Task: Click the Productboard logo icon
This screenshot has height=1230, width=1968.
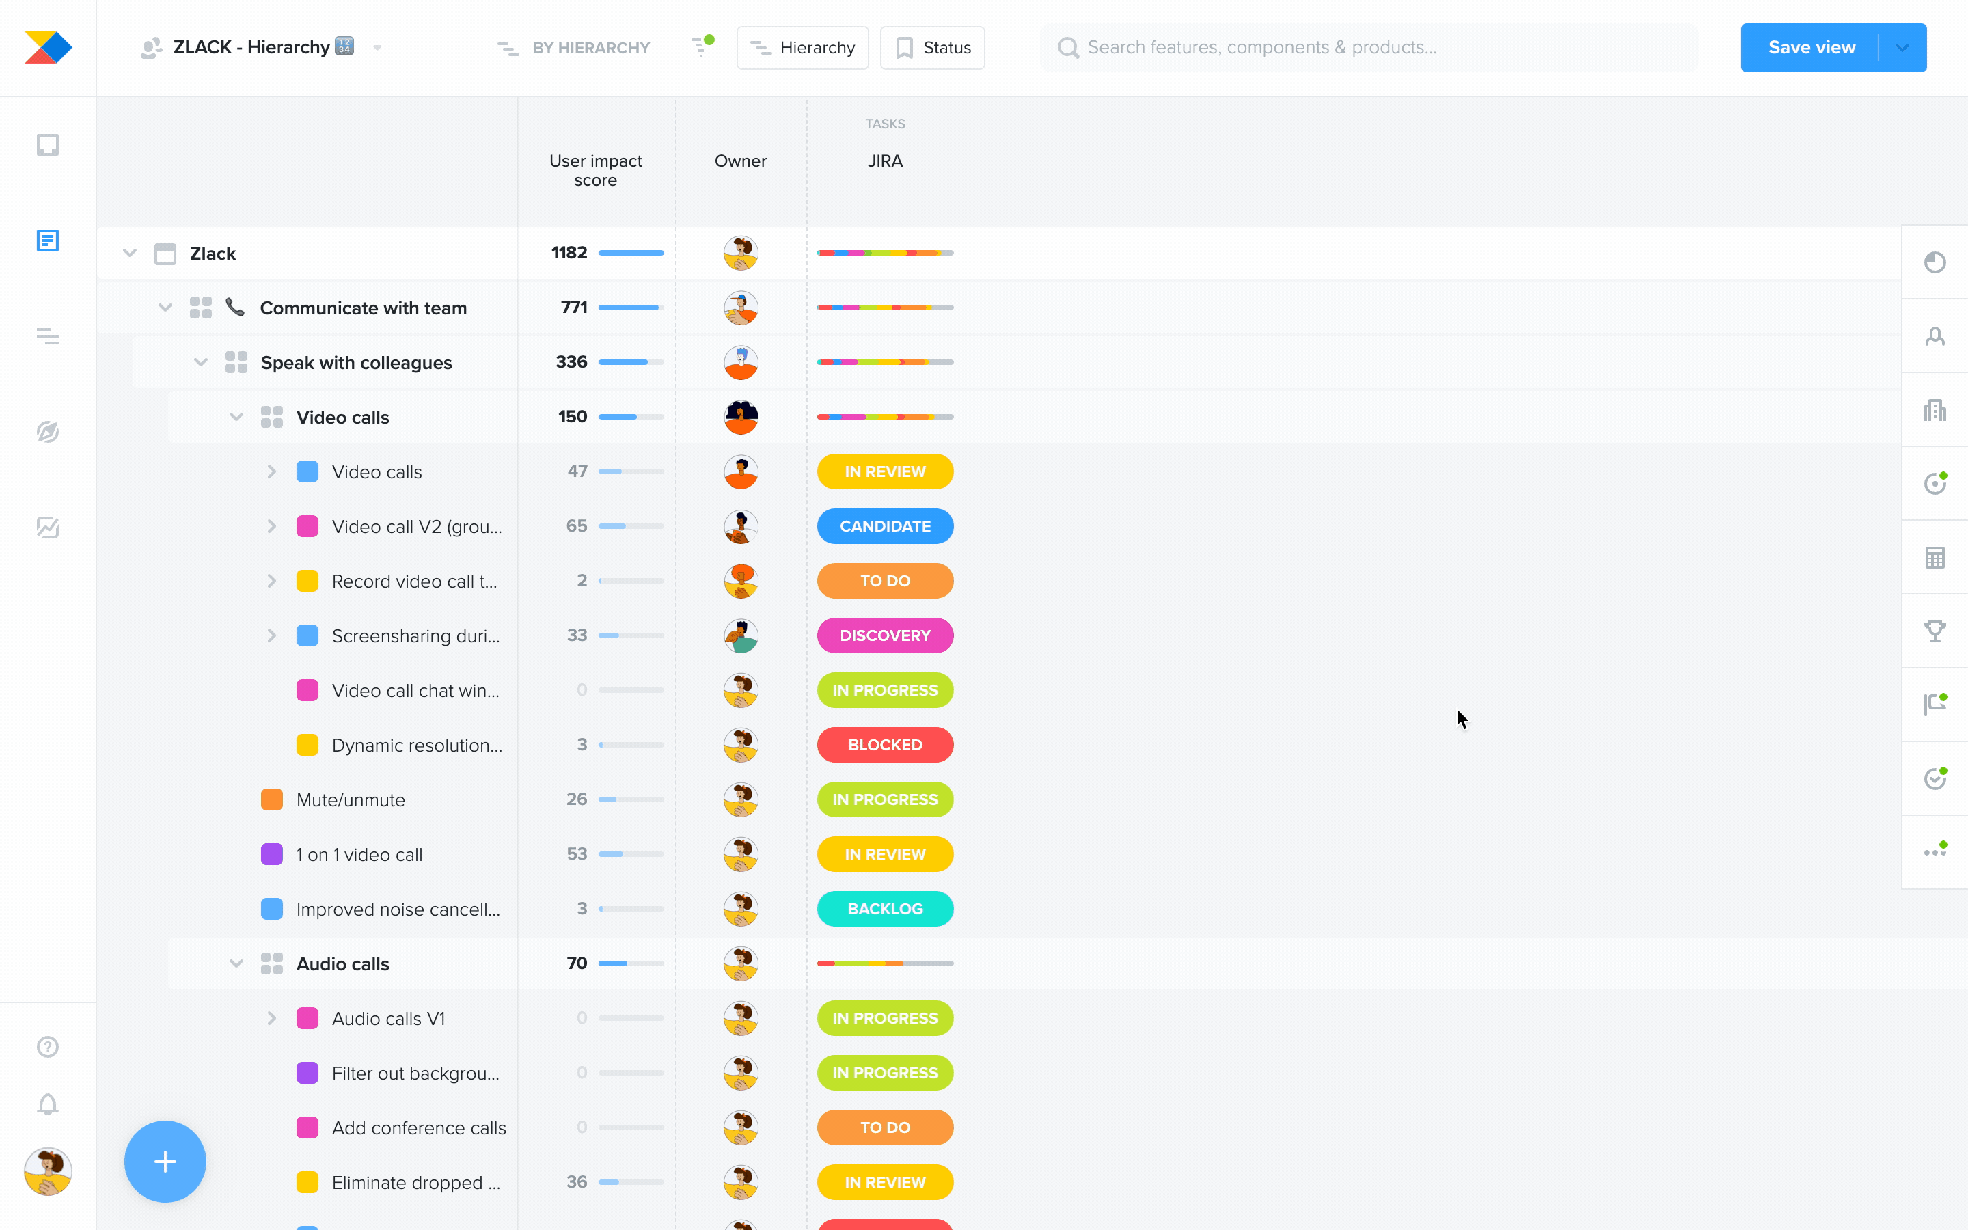Action: click(x=48, y=47)
